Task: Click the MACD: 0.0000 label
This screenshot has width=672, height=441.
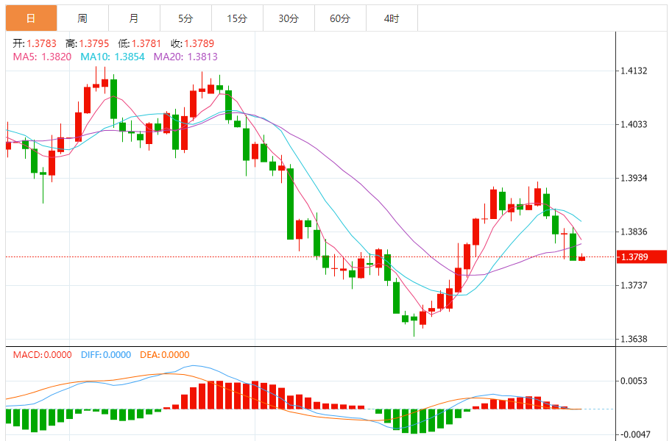Action: tap(43, 354)
